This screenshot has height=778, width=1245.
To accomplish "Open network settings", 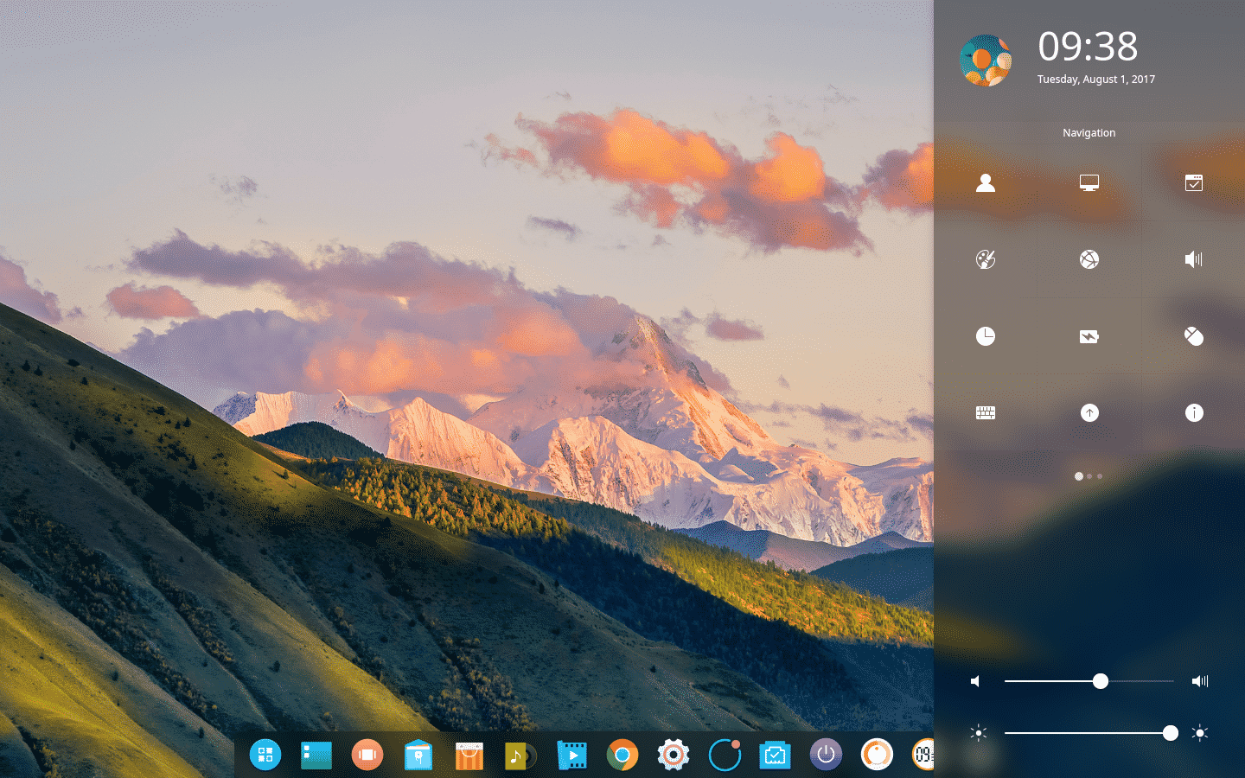I will [x=1089, y=259].
